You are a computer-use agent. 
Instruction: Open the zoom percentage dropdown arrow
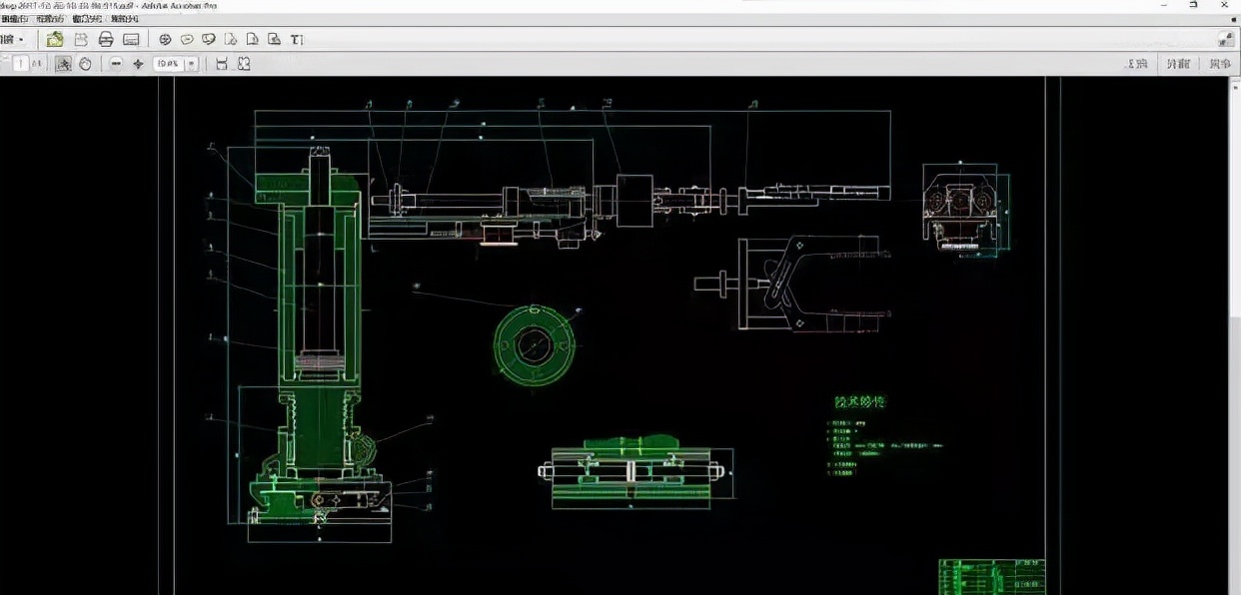(191, 64)
